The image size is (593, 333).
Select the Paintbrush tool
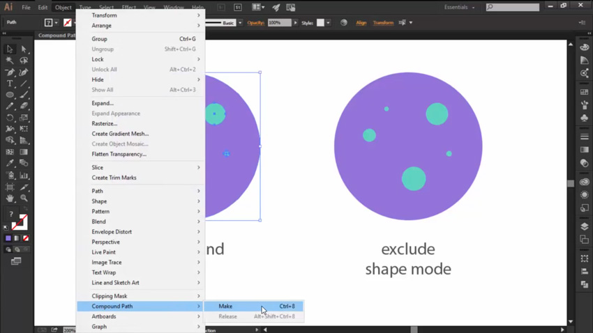(24, 95)
